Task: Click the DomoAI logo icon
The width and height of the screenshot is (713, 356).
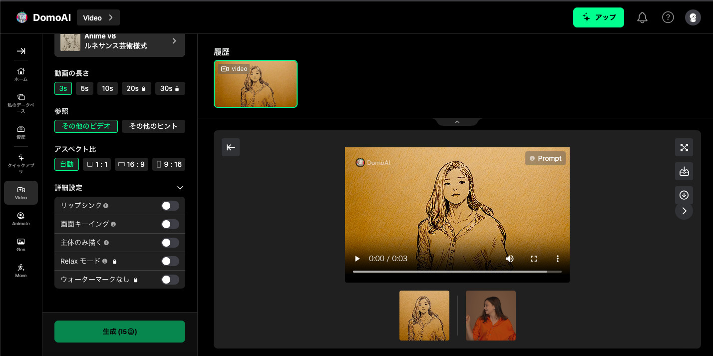Action: point(22,17)
